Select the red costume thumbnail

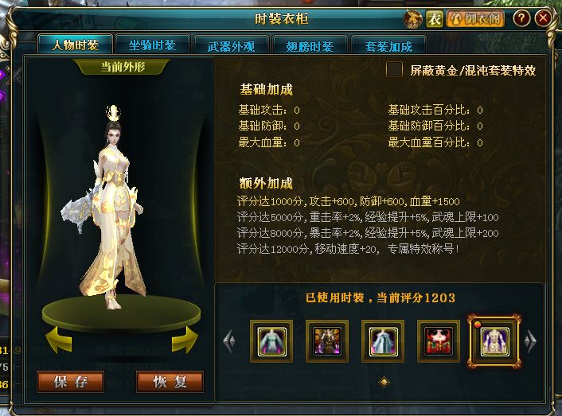coord(439,341)
